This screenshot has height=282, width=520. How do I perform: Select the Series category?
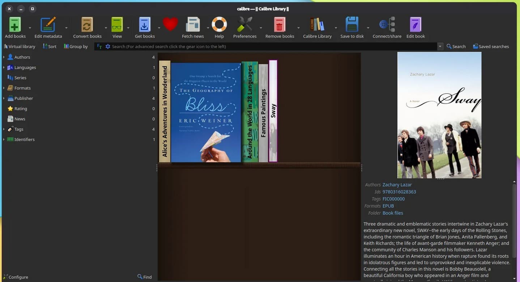point(20,78)
